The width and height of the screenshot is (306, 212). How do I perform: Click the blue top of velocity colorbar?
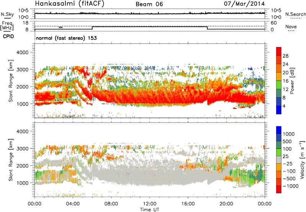279,130
